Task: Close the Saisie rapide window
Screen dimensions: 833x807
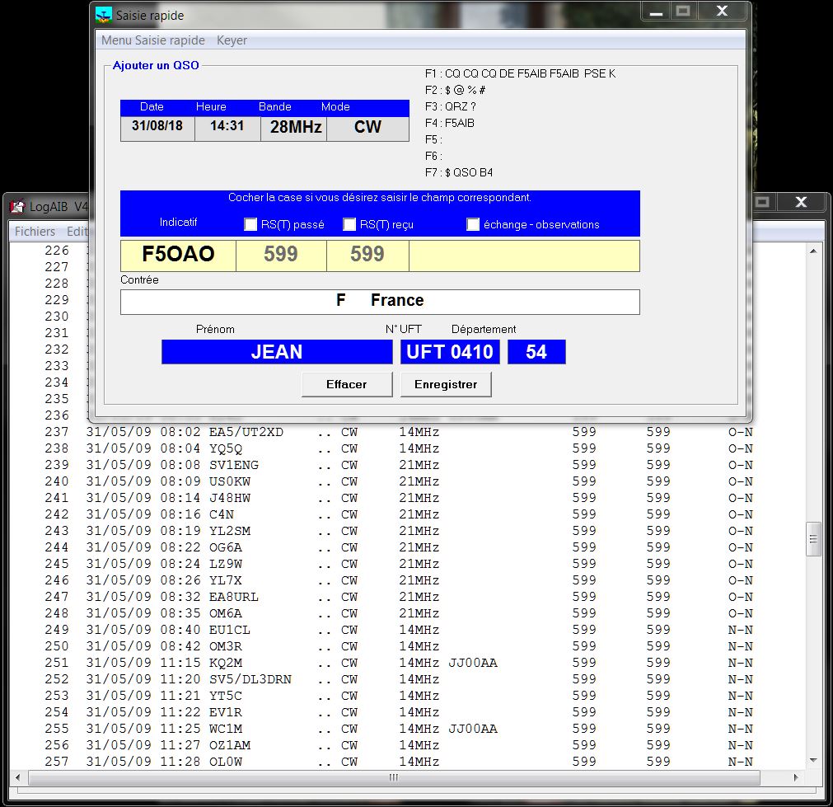Action: 722,12
